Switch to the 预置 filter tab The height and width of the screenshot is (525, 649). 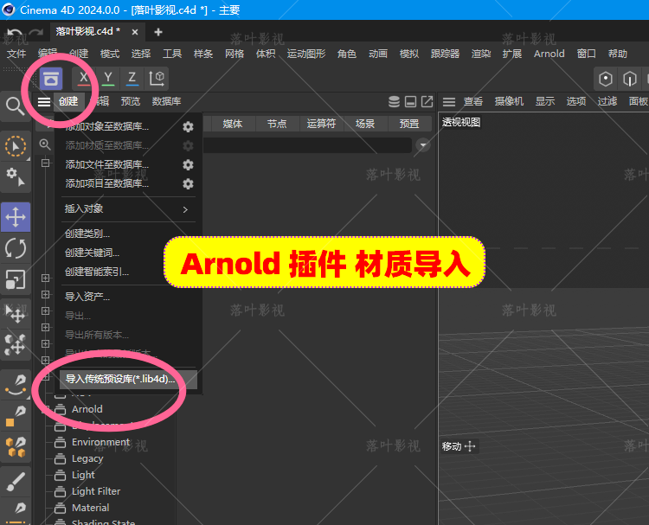tap(409, 124)
